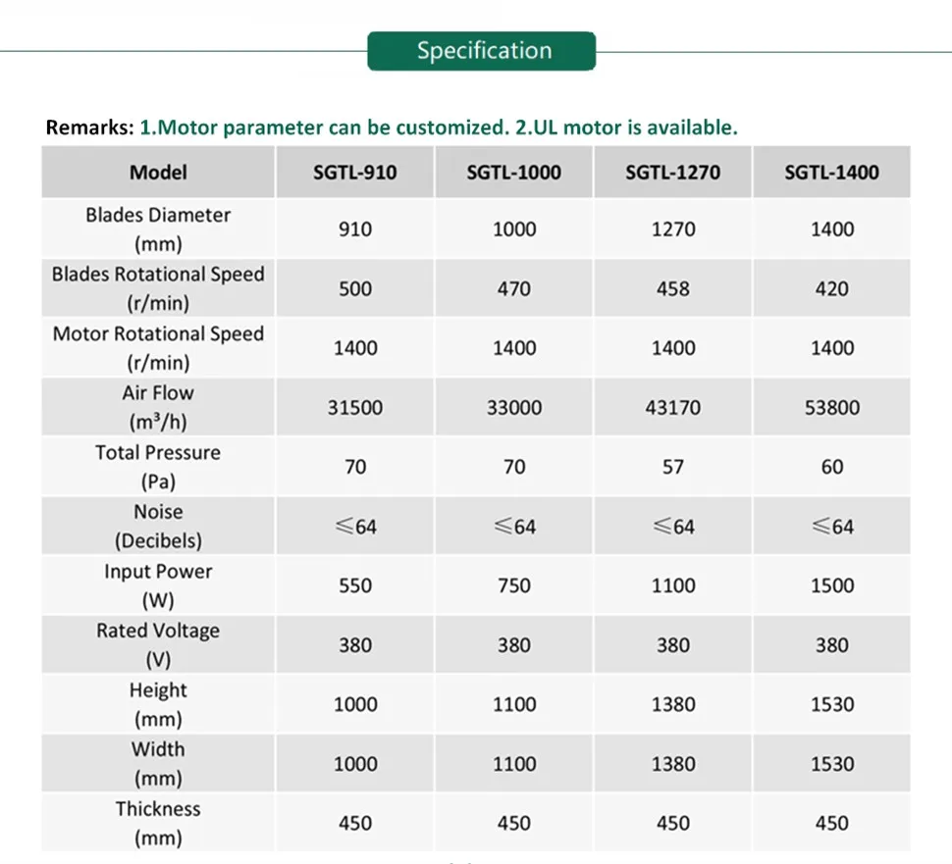Click the 31500 air flow value

(355, 407)
